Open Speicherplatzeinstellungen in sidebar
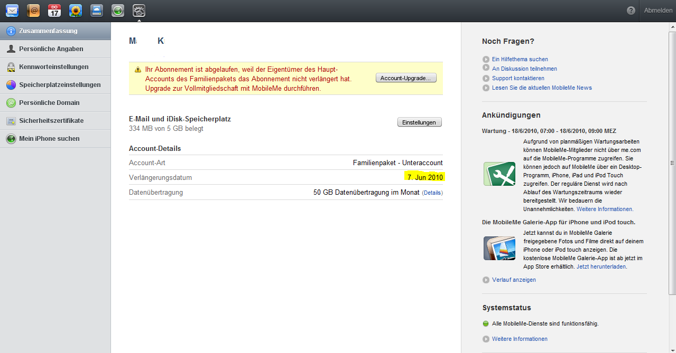 point(59,85)
